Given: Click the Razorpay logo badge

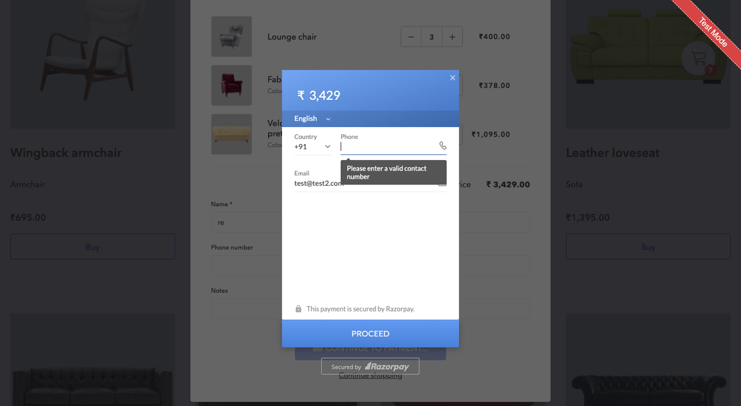Looking at the screenshot, I should (x=370, y=366).
